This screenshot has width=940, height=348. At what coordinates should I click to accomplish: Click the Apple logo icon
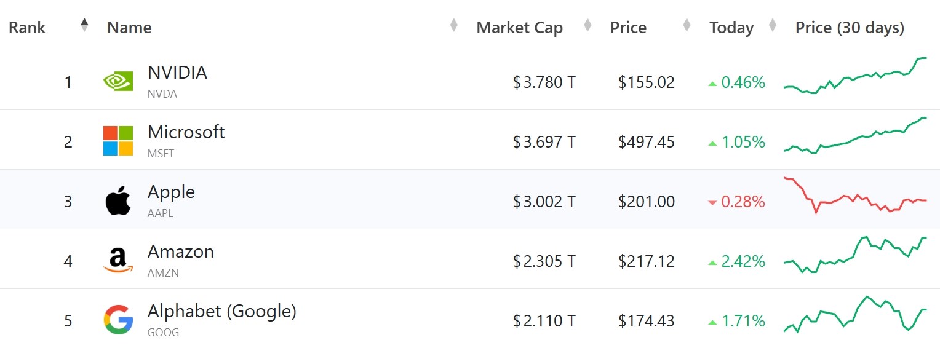pos(118,201)
